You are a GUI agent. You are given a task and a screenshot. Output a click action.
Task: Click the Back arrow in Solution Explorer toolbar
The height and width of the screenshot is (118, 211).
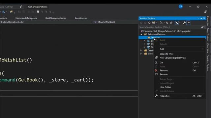[141, 23]
